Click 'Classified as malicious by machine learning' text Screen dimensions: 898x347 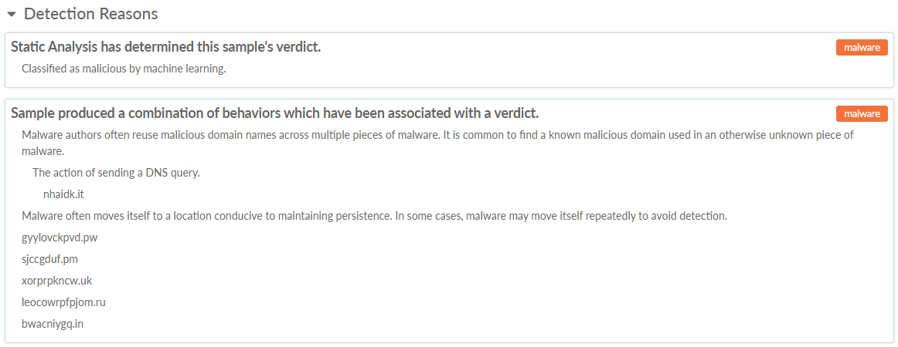pyautogui.click(x=124, y=69)
